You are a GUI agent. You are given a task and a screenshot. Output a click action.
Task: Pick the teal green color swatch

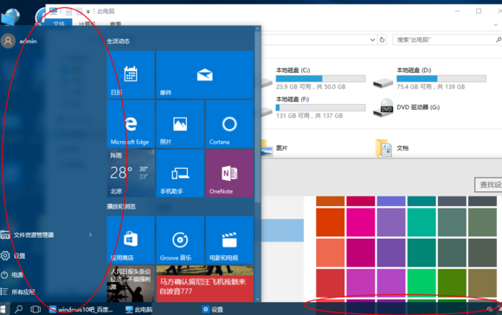pyautogui.click(x=422, y=222)
